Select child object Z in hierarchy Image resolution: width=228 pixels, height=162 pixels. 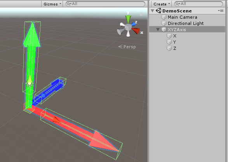tap(175, 48)
